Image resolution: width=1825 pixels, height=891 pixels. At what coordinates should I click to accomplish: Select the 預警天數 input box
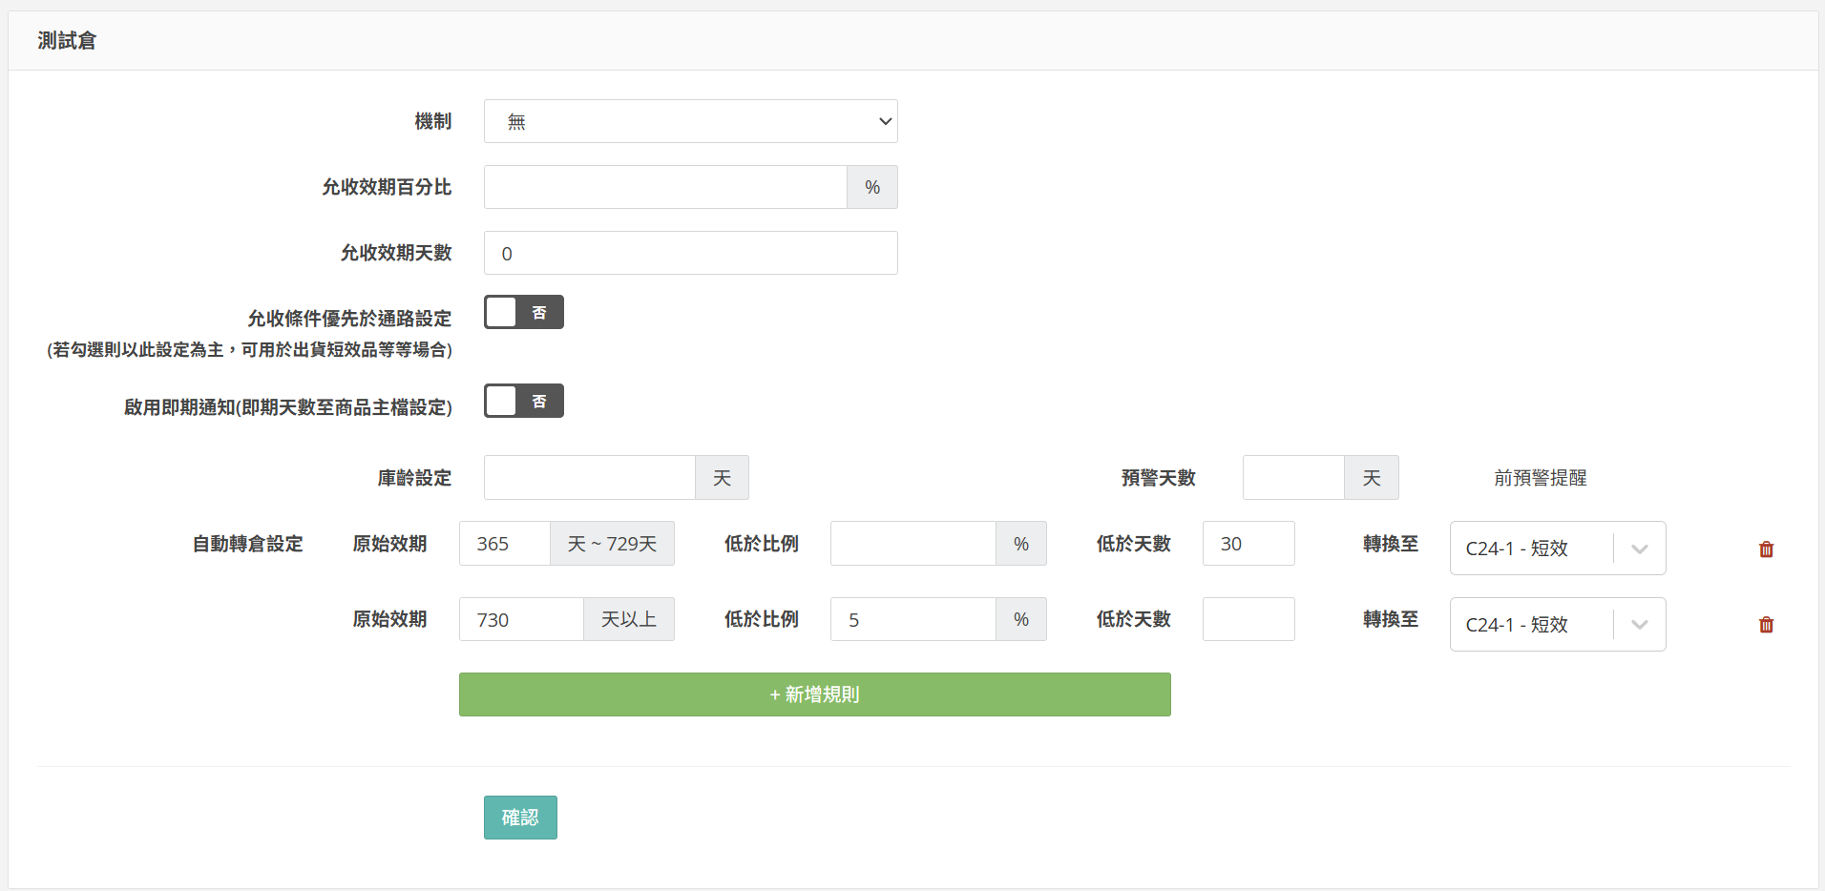point(1292,478)
